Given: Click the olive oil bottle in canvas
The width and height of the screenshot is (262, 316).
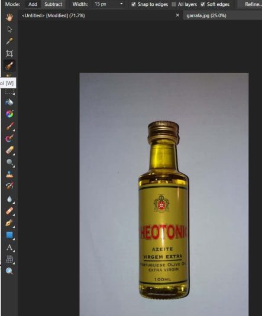Looking at the screenshot, I should pos(163,210).
